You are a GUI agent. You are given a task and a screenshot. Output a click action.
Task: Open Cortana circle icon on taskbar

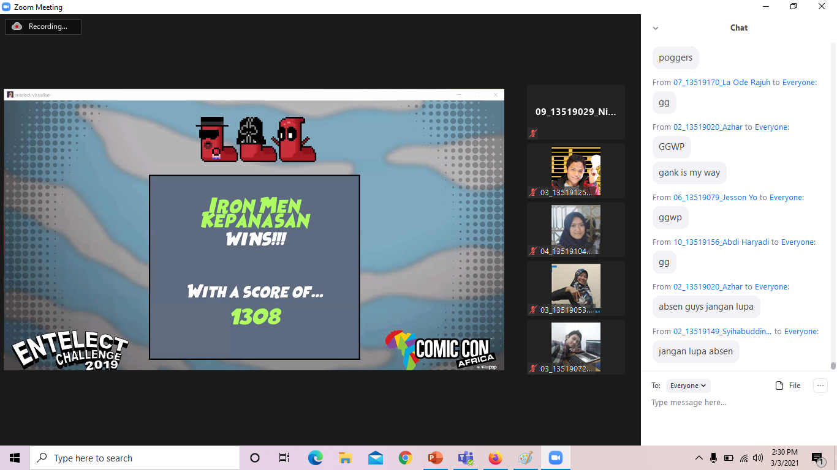click(x=255, y=458)
